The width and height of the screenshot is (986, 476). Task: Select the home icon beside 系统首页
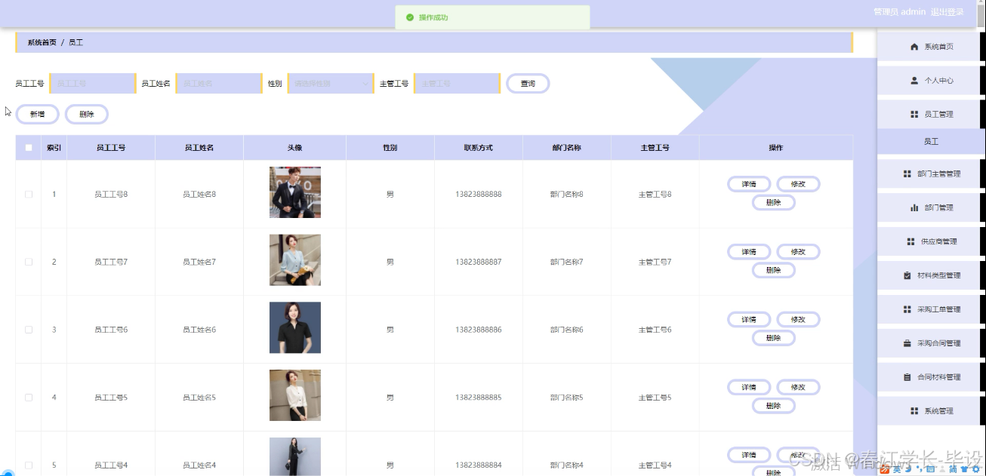914,46
